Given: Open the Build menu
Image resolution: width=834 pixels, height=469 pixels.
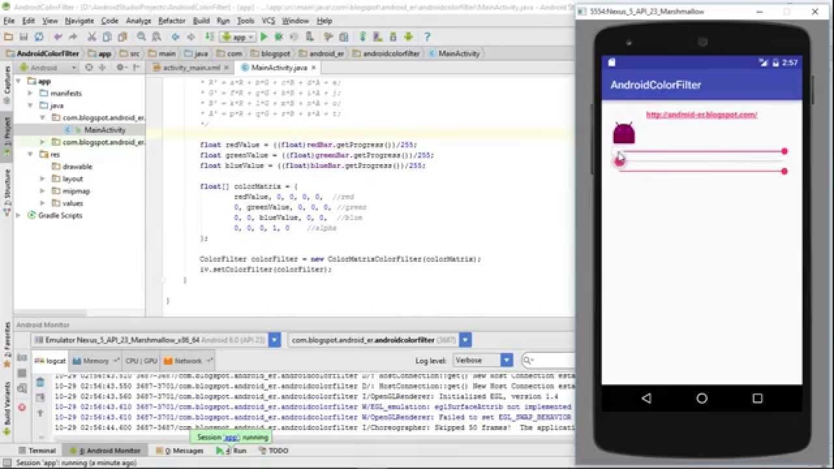Looking at the screenshot, I should click(201, 21).
